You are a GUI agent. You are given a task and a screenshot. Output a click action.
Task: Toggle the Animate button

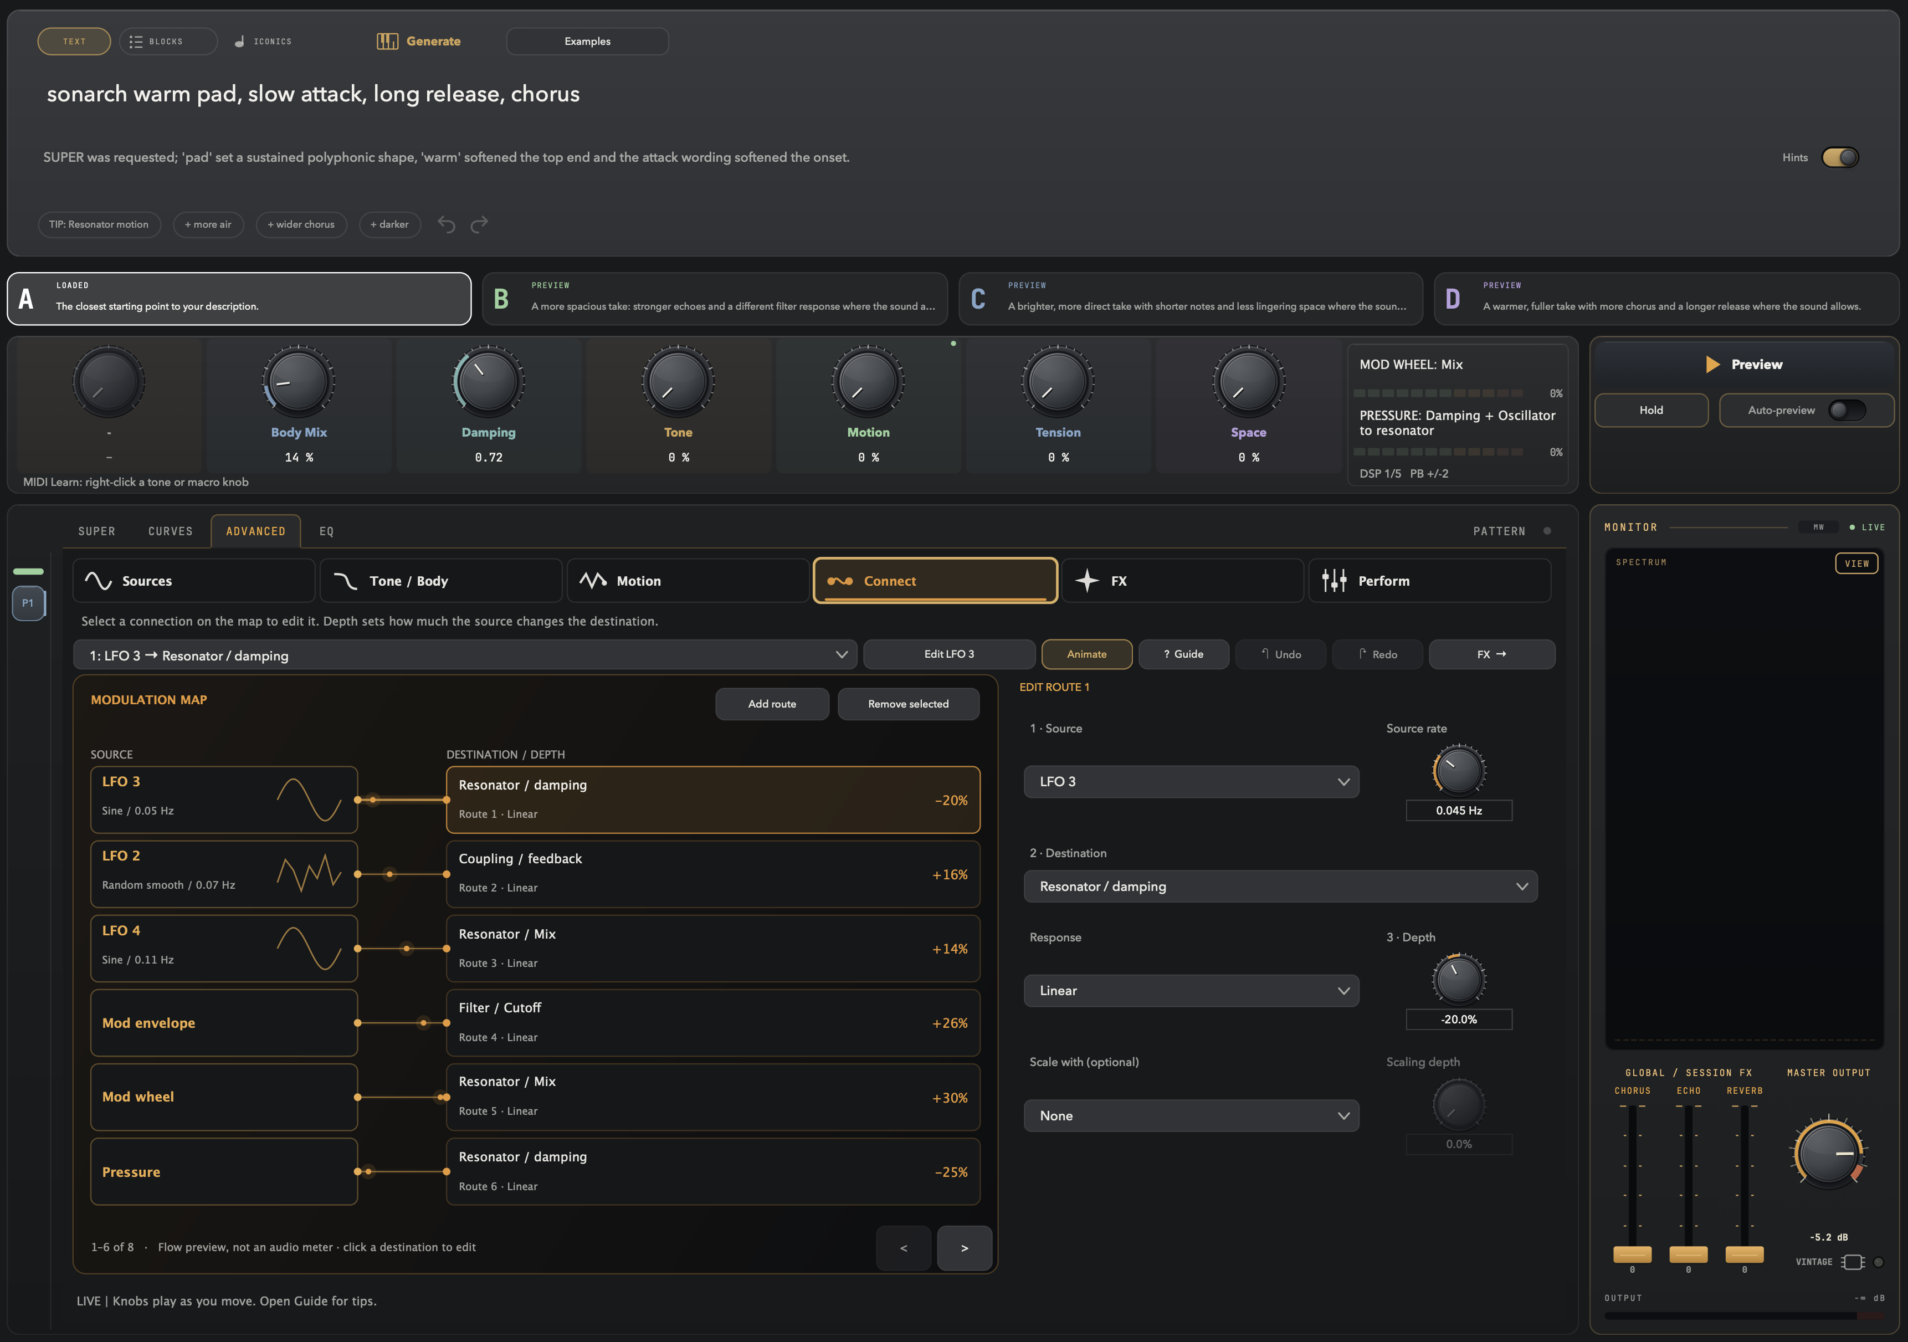point(1086,655)
